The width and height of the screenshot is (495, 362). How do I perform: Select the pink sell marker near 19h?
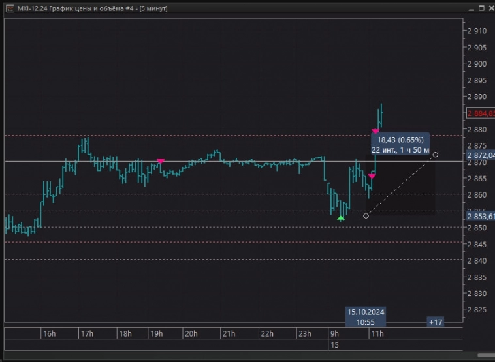click(160, 161)
